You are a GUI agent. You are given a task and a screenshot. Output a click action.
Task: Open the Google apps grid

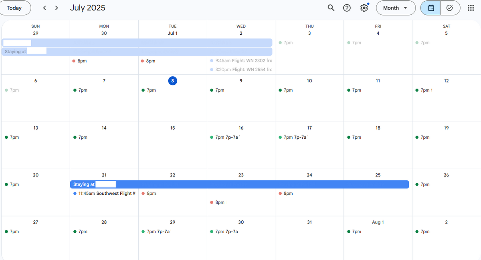coord(471,8)
